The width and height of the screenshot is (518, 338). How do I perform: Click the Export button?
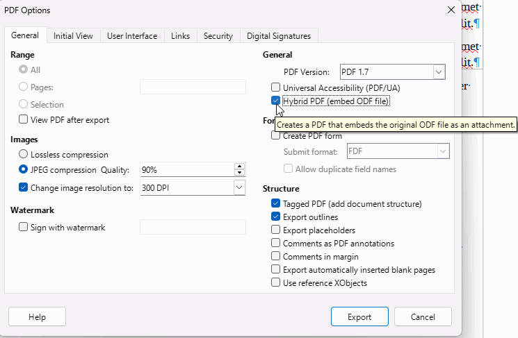point(359,316)
